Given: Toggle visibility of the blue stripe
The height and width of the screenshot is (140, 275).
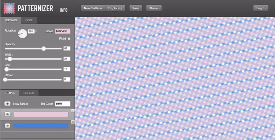Looking at the screenshot, I should point(7,126).
